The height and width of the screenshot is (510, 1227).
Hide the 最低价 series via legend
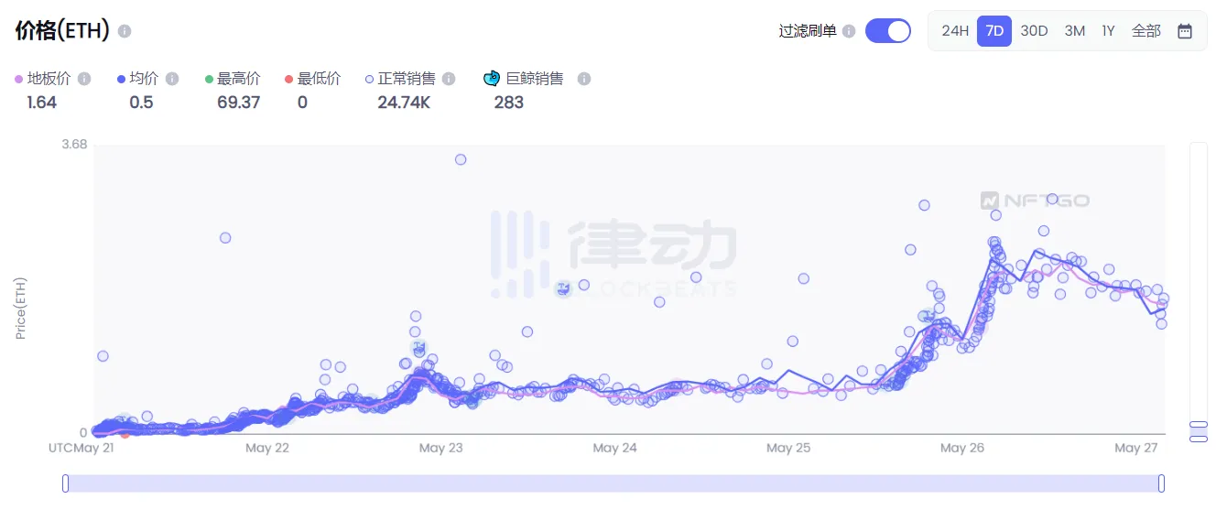(312, 79)
